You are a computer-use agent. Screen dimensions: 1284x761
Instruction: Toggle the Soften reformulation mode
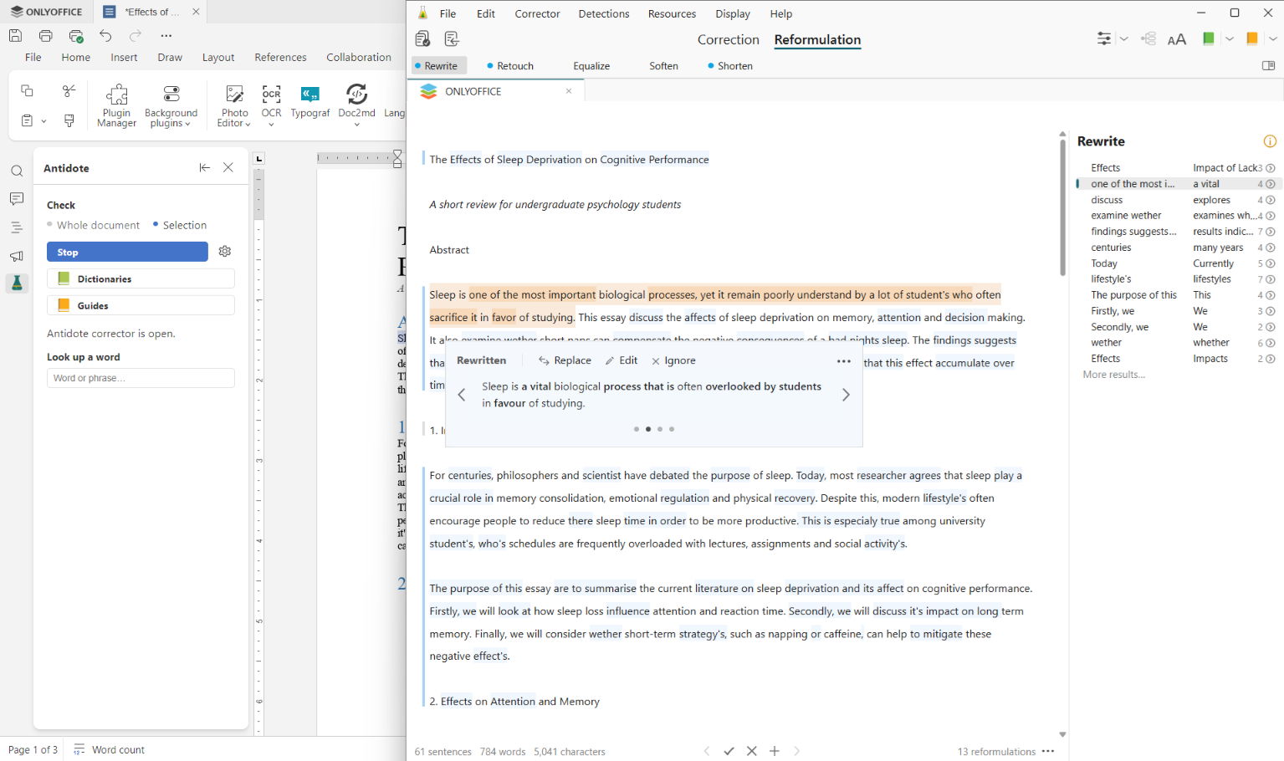(663, 66)
